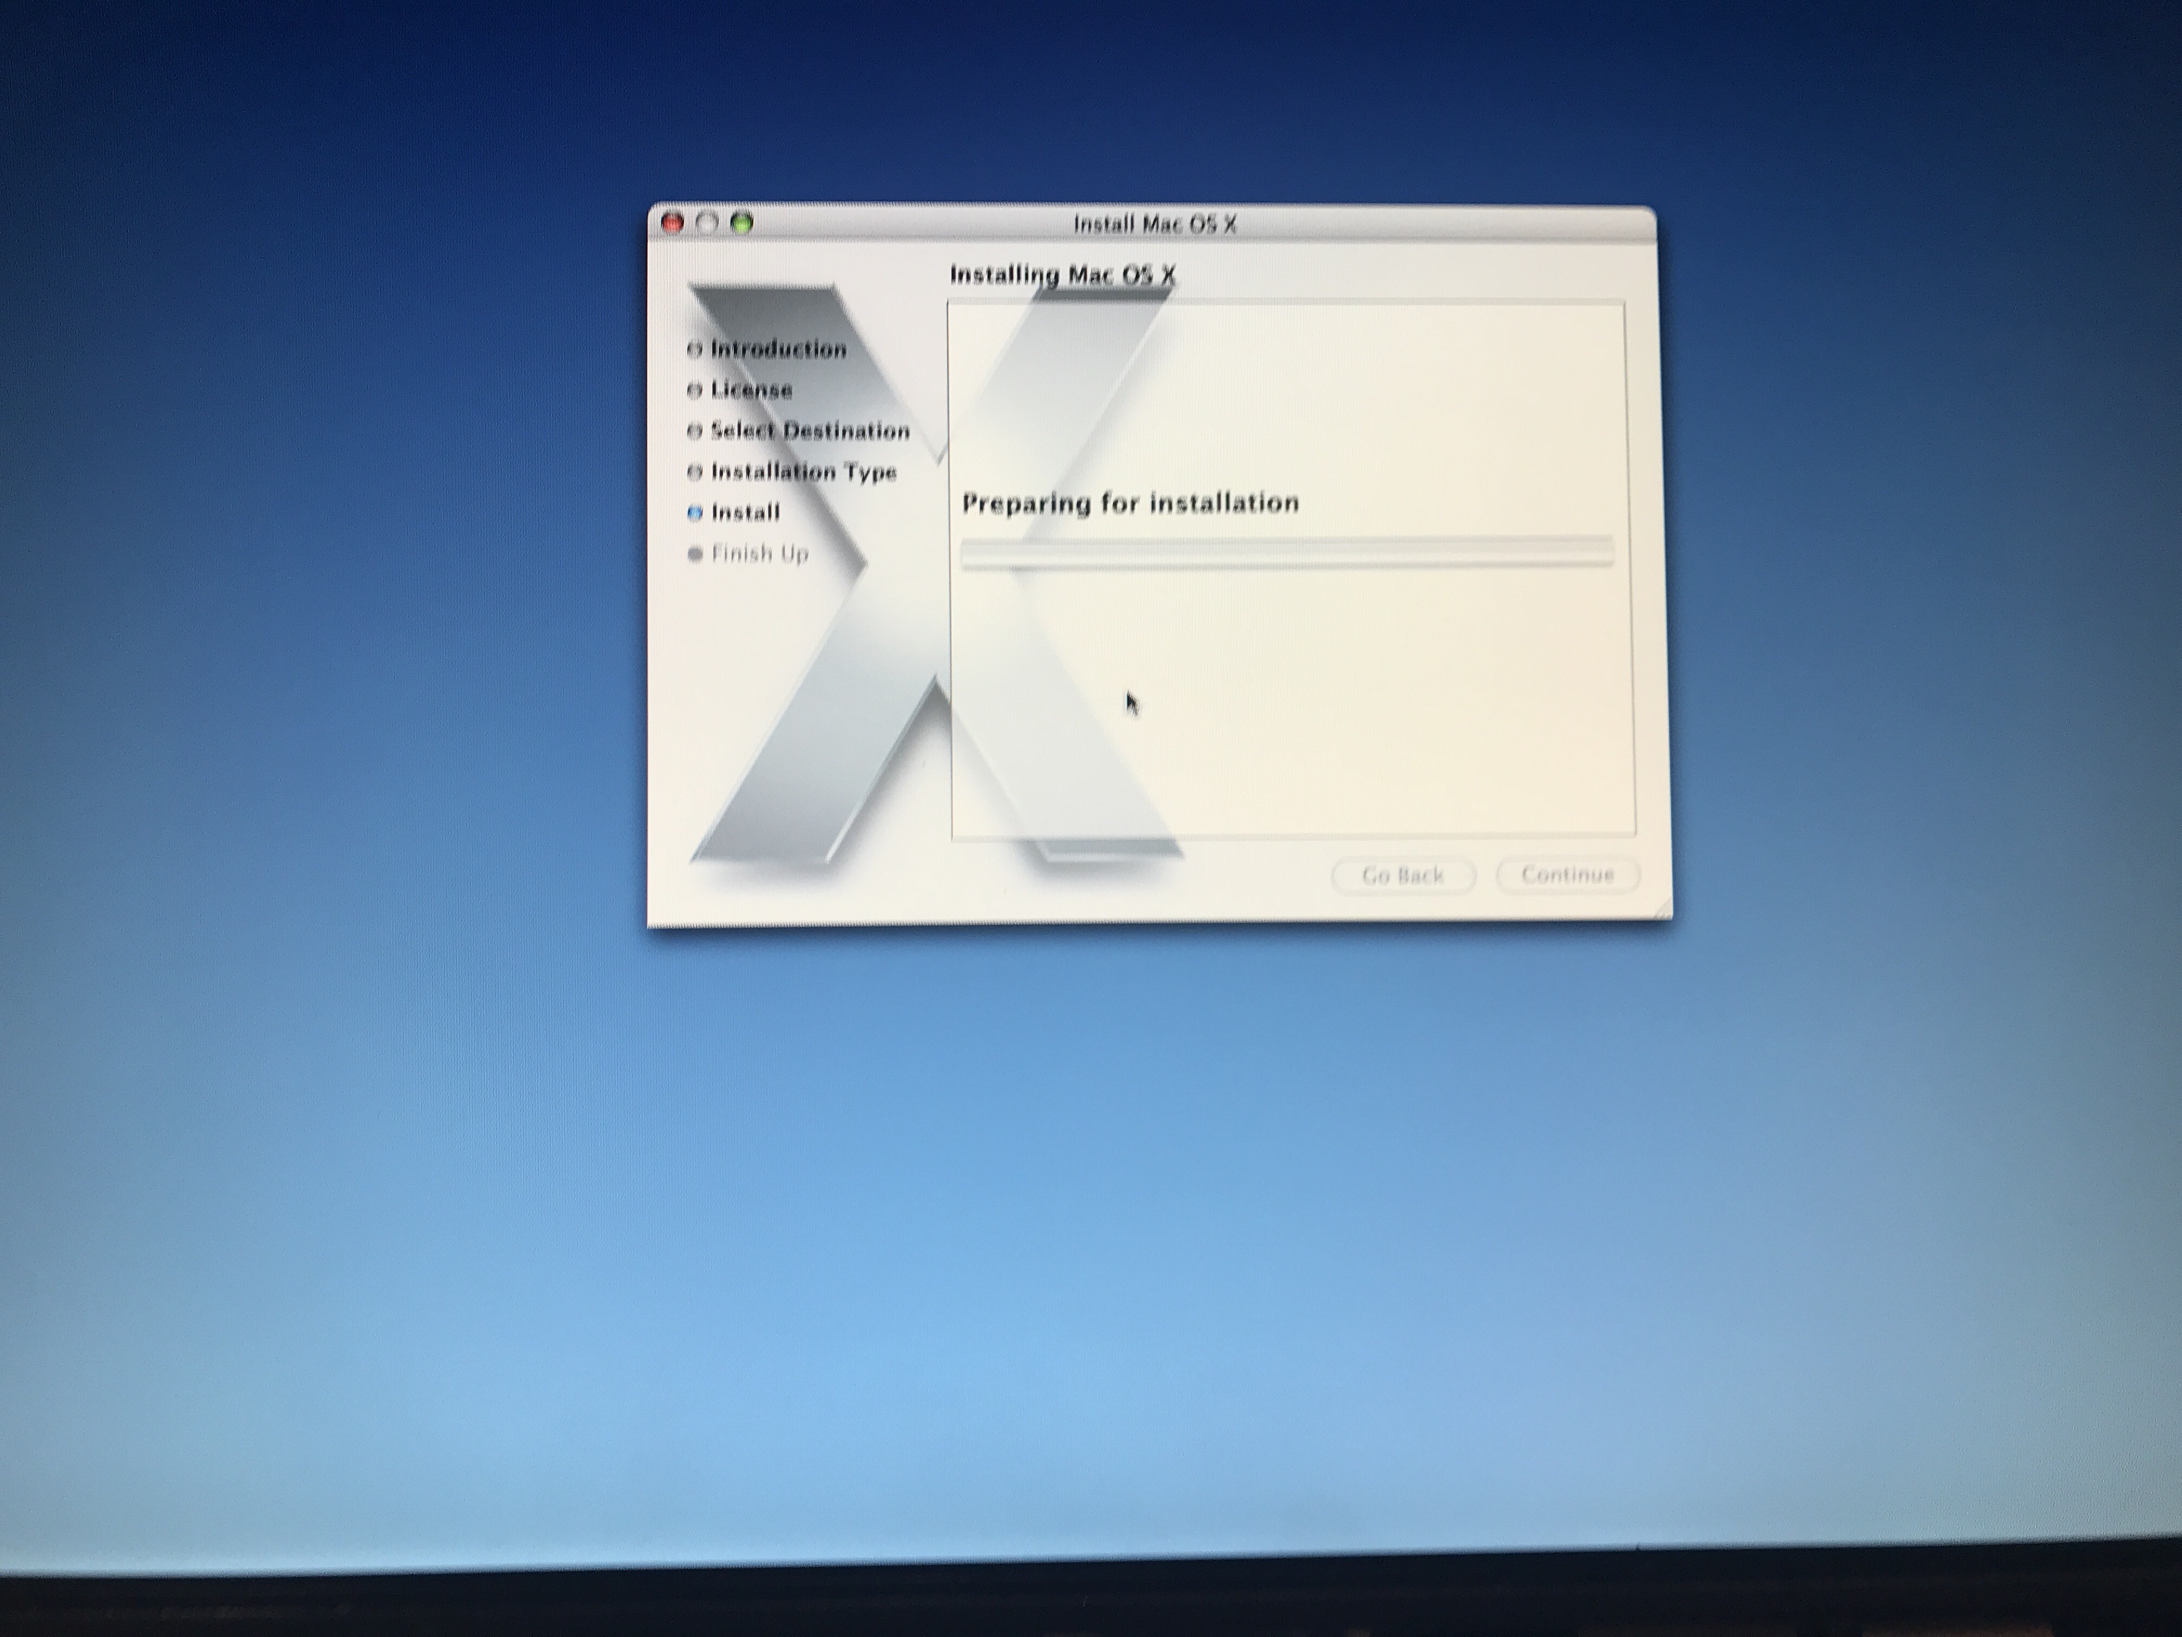Click the installation progress bar

coord(1287,553)
